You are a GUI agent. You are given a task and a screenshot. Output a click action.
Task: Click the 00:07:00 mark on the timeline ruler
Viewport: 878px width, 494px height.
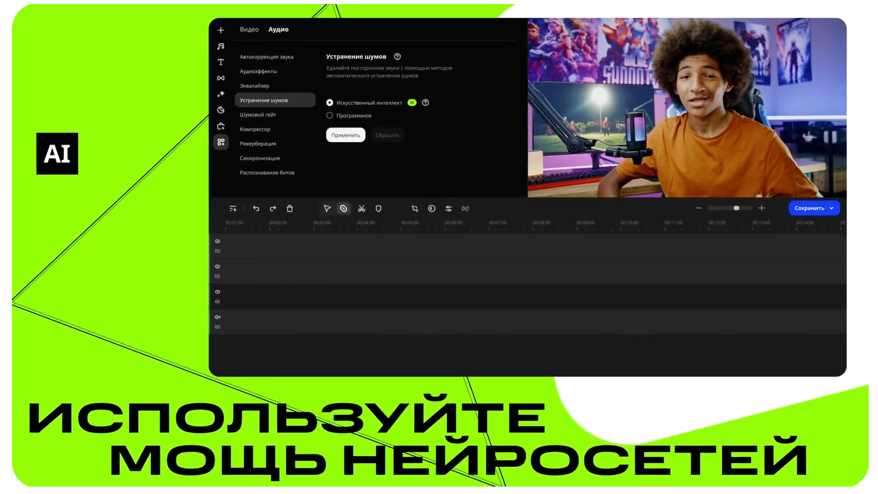[497, 223]
